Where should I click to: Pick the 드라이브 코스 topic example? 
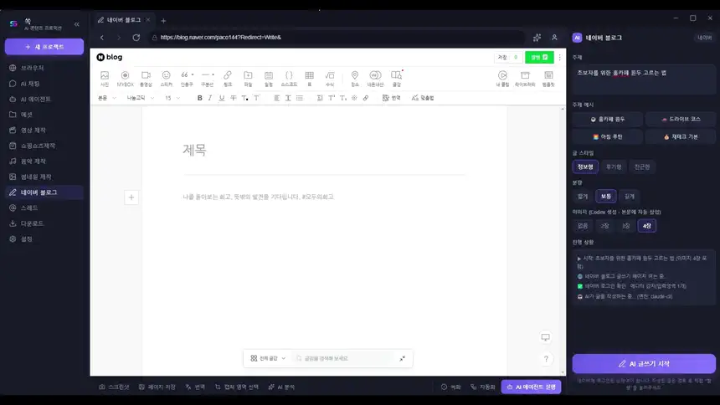pyautogui.click(x=680, y=120)
